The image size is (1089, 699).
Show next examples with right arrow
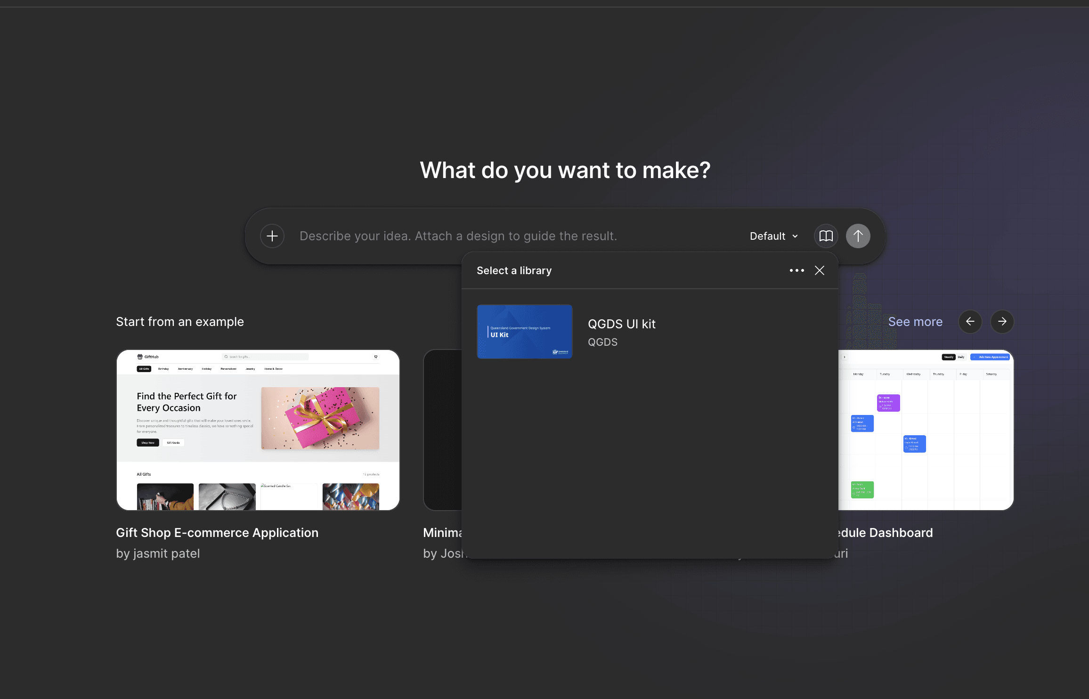tap(1002, 322)
